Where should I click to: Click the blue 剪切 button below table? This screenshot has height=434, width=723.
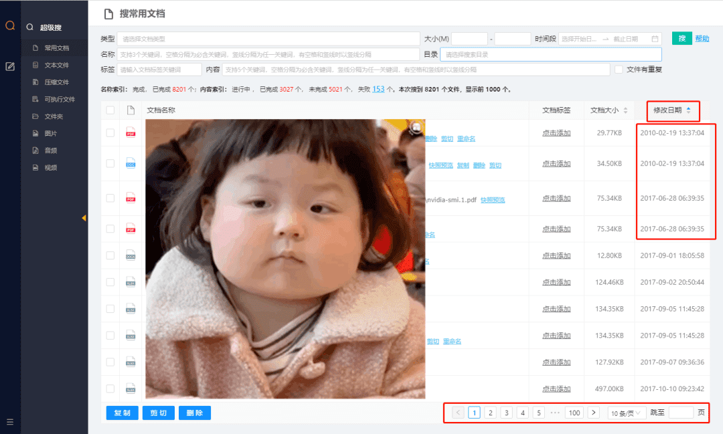(159, 413)
